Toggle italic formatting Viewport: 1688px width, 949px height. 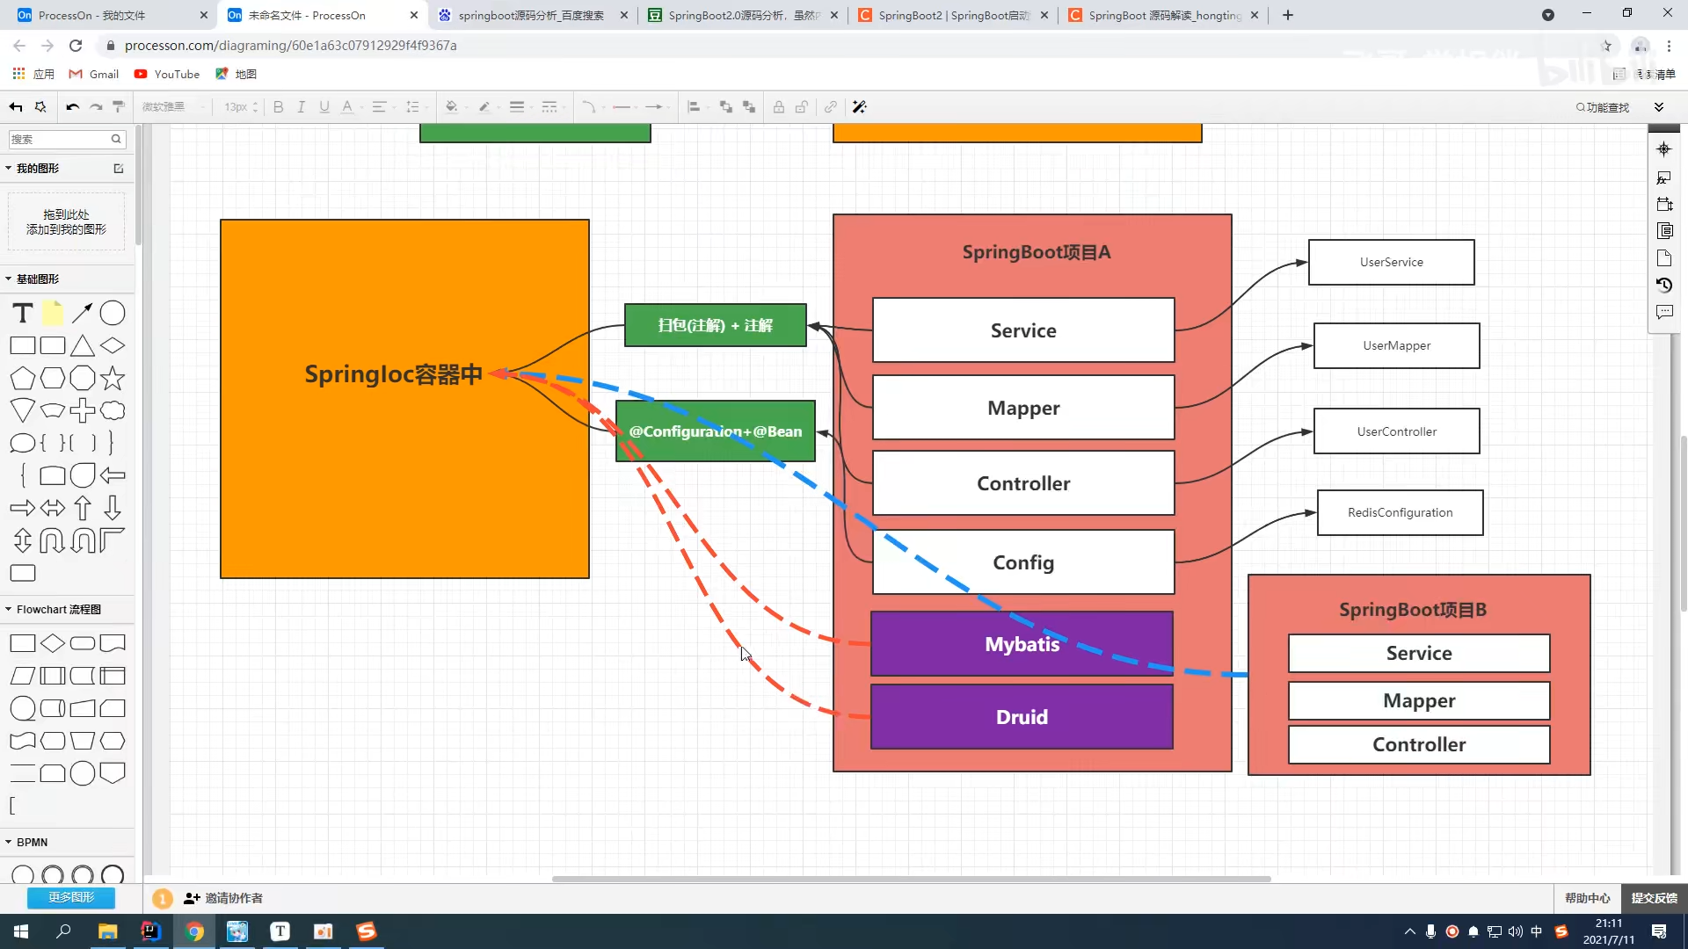[x=302, y=107]
